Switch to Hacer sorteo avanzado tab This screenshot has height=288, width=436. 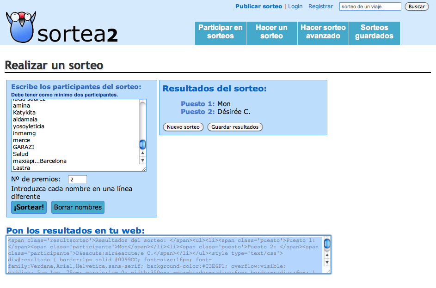(323, 32)
